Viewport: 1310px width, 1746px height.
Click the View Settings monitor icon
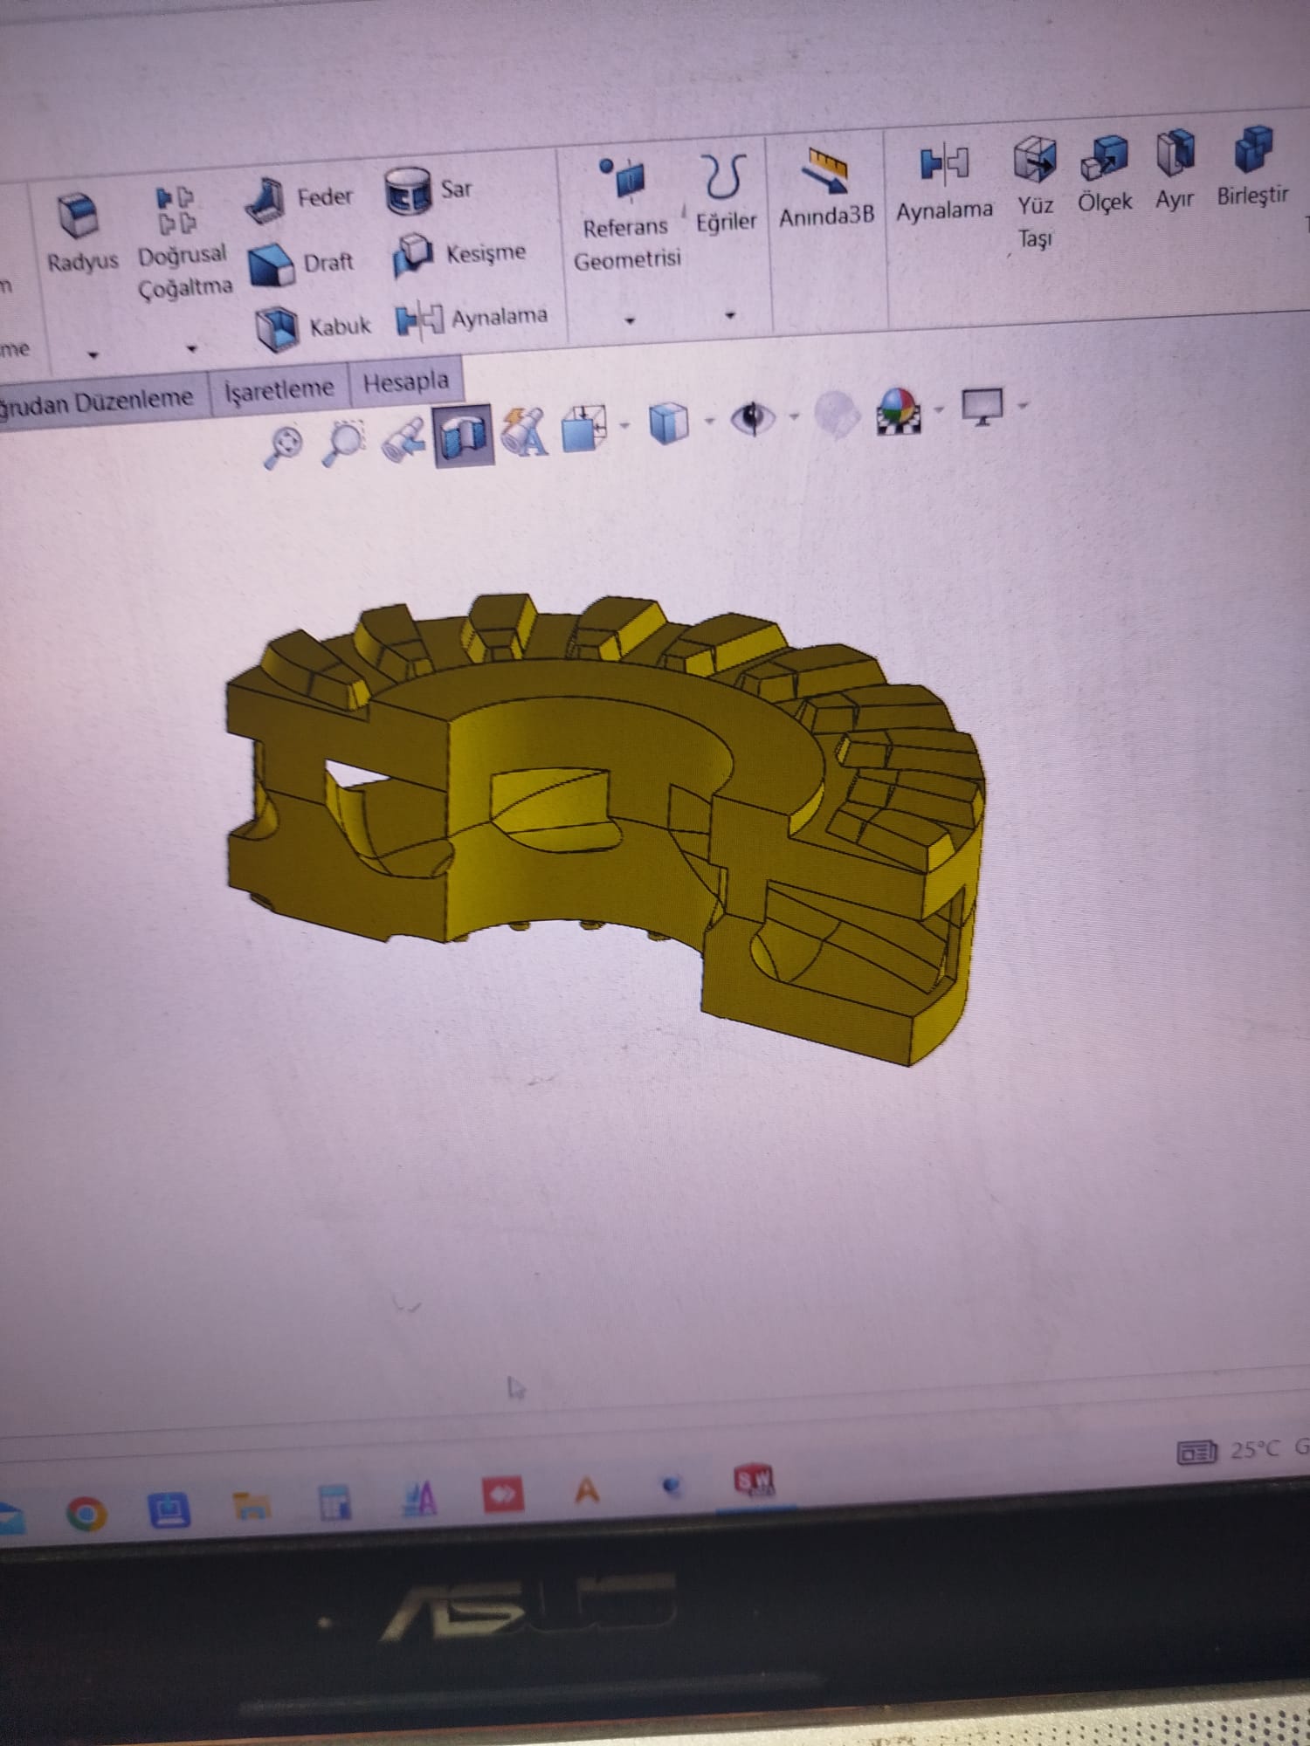(982, 406)
